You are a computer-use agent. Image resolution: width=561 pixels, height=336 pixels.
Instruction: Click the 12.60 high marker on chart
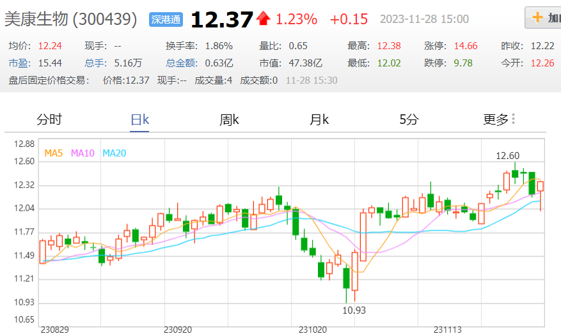[x=507, y=156]
